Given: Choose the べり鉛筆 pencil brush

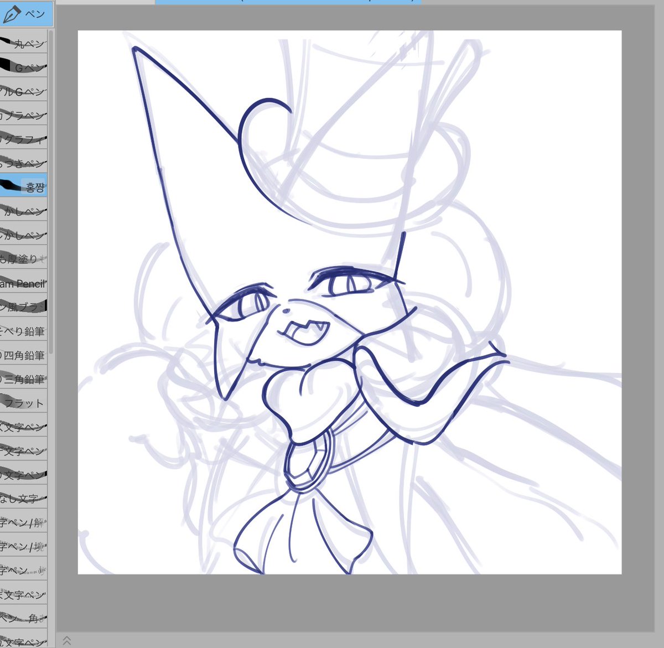Looking at the screenshot, I should coord(23,331).
